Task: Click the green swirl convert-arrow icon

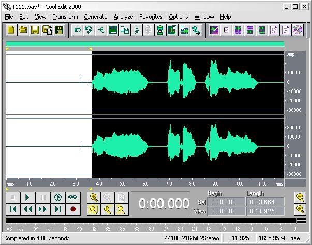Action: [x=196, y=30]
